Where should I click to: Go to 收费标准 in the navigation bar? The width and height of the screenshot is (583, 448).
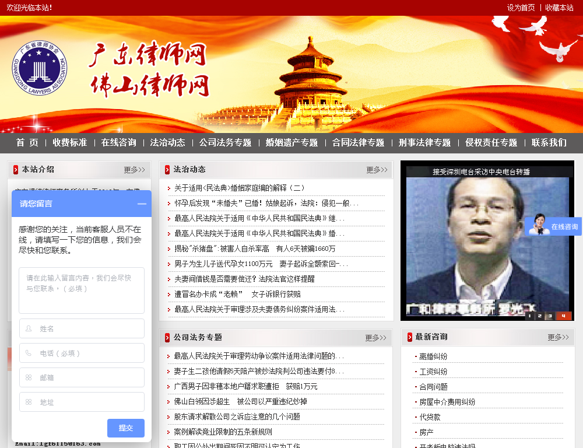[70, 142]
